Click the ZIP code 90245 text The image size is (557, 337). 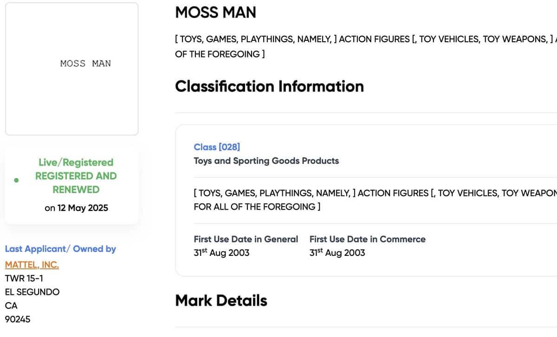click(17, 319)
